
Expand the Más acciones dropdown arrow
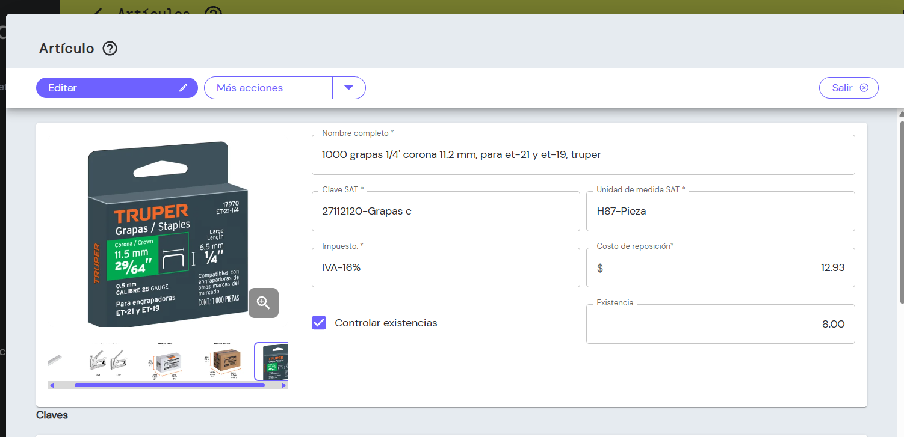[349, 88]
